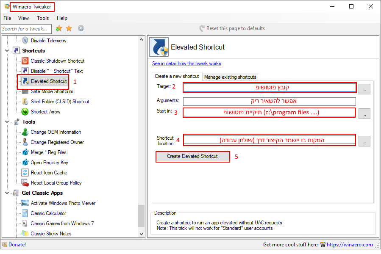This screenshot has width=381, height=254.
Task: Open settings via the gear icon
Action: 81,28
